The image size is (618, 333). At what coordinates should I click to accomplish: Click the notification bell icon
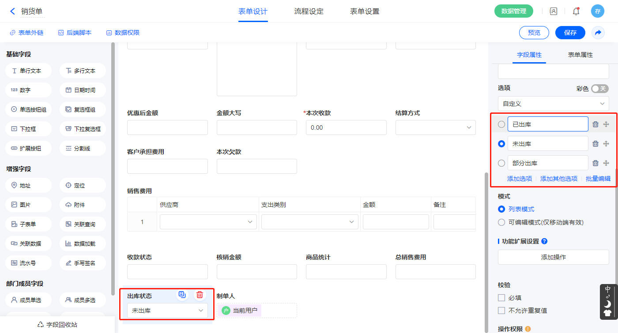pos(576,11)
